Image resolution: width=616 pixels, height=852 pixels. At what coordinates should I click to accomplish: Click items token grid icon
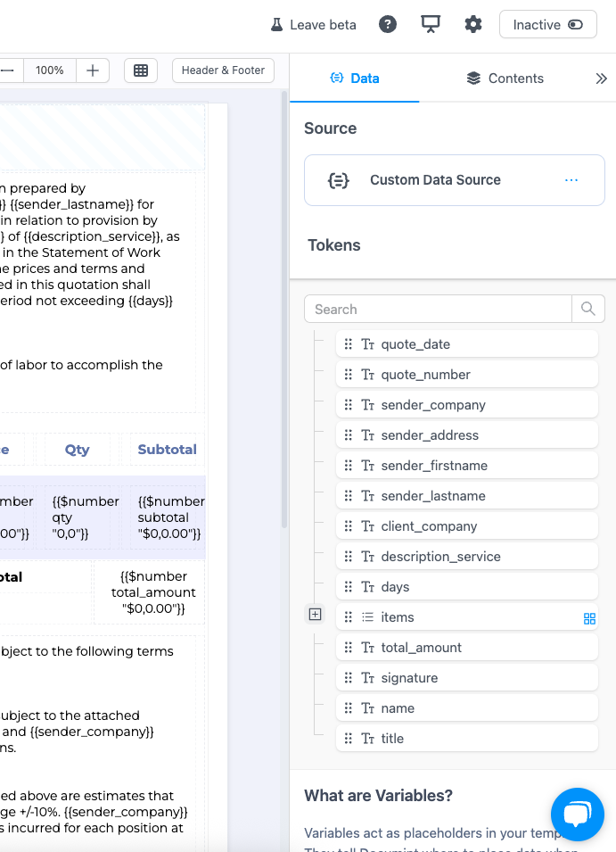[x=589, y=618]
